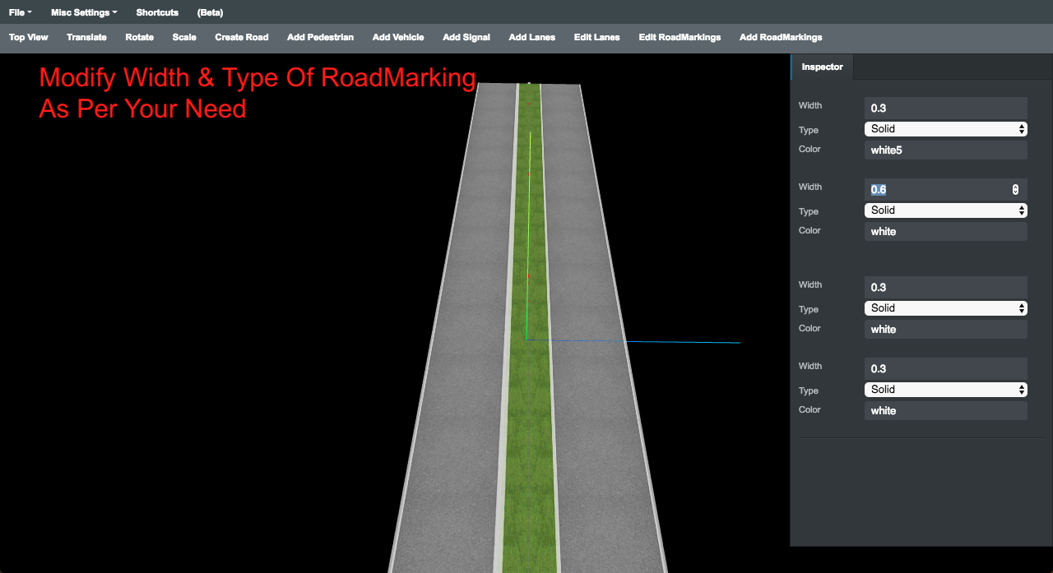Click Add Signal button
The width and height of the screenshot is (1053, 573).
coord(466,37)
